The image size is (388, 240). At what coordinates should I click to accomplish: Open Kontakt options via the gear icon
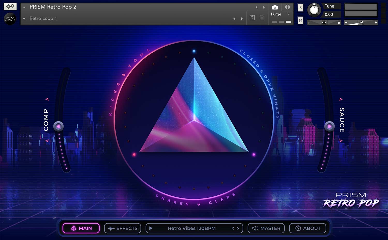tap(10, 6)
